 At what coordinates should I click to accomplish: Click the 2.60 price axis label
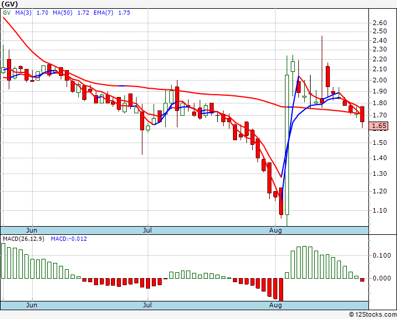379,23
